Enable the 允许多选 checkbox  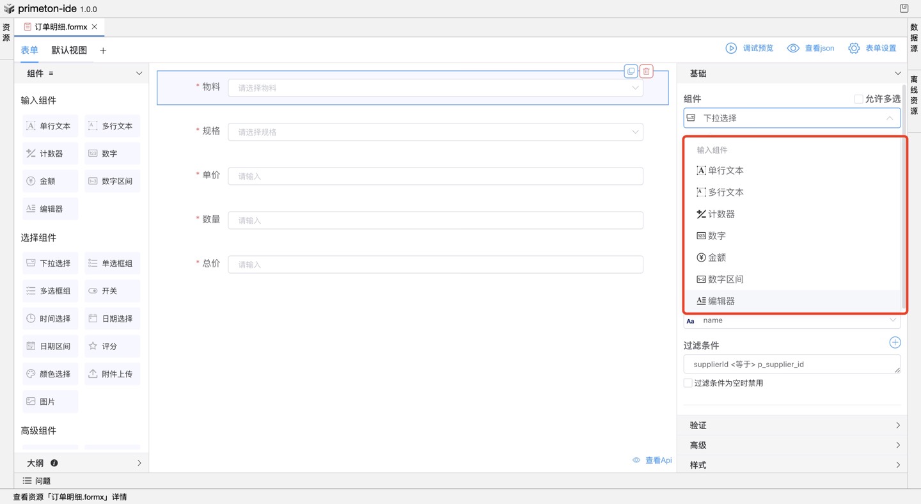pos(858,99)
